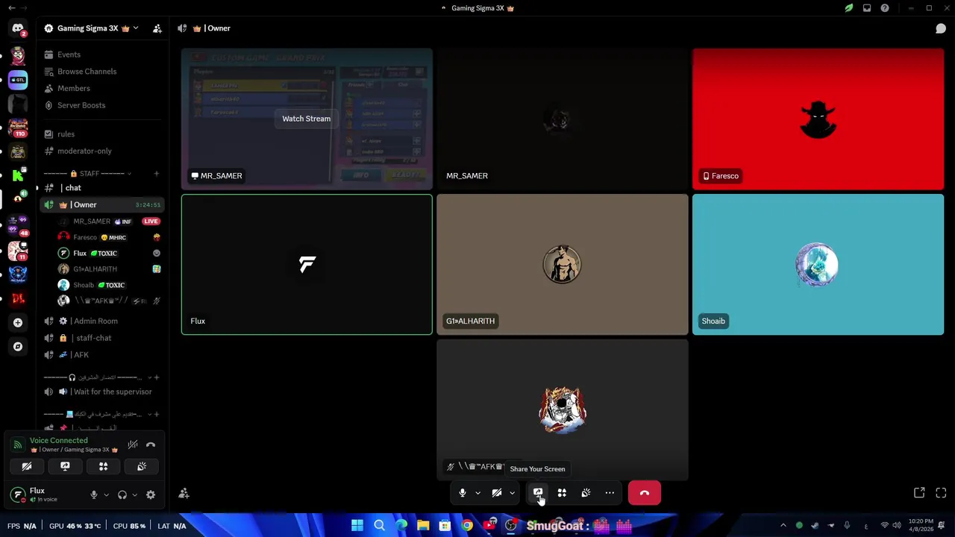Viewport: 955px width, 537px height.
Task: Open More options ellipsis in call controls
Action: tap(610, 493)
